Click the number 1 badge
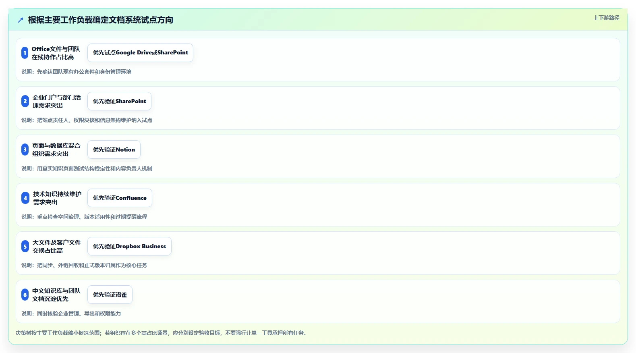Viewport: 636px width, 353px height. (x=25, y=53)
